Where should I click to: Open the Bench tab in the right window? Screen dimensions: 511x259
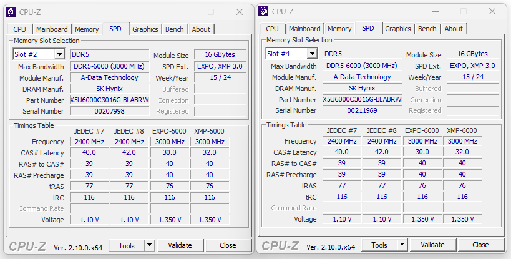point(427,29)
